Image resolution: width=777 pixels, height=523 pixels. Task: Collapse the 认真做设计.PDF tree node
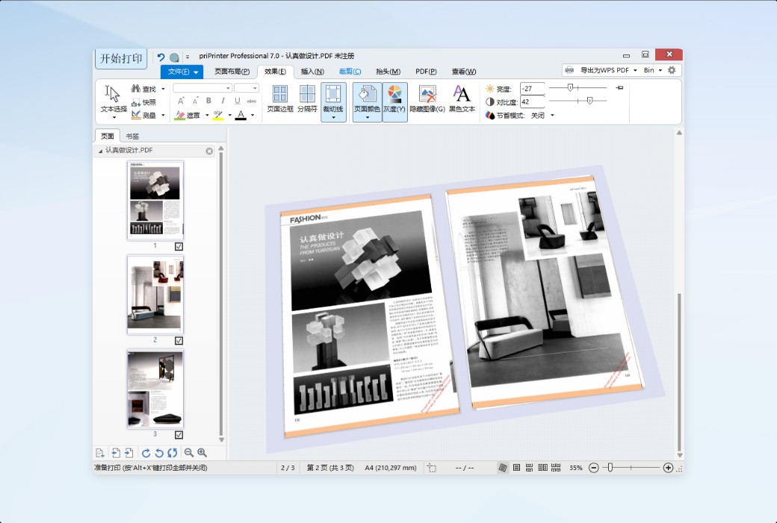pyautogui.click(x=101, y=151)
